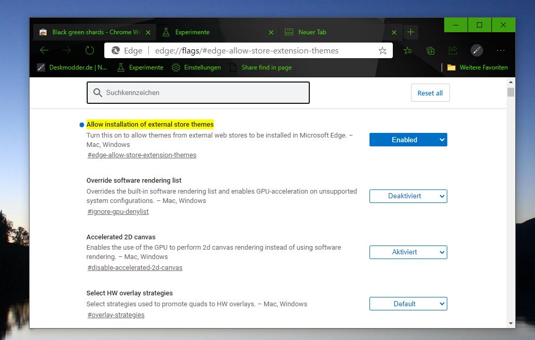Click the #overlay-strategies link
This screenshot has height=340, width=535.
coord(116,315)
